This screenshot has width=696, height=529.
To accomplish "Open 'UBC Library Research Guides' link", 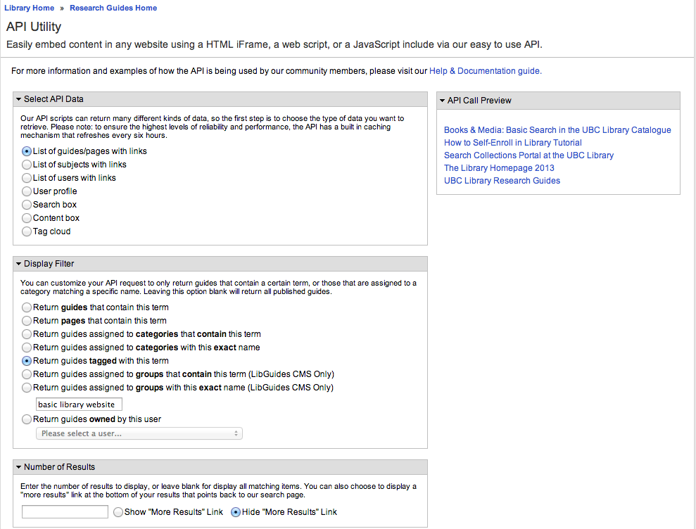I will [x=502, y=181].
